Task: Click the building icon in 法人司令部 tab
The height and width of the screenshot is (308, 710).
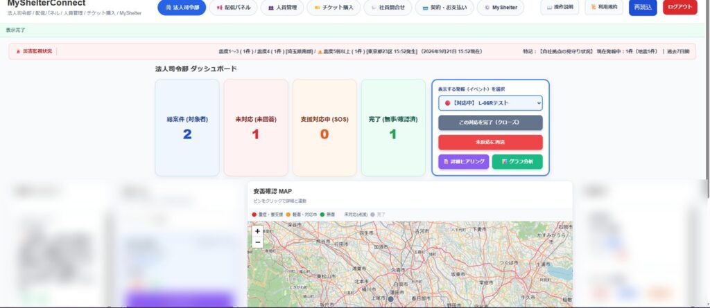Action: click(168, 8)
